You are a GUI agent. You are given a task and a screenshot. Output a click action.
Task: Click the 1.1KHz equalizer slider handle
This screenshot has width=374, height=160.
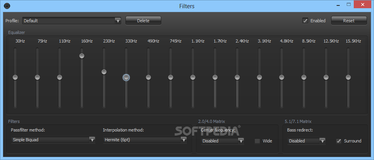click(x=193, y=77)
